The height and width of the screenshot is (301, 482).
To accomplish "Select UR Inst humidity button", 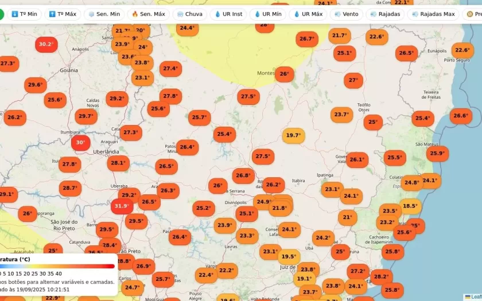I will point(228,14).
